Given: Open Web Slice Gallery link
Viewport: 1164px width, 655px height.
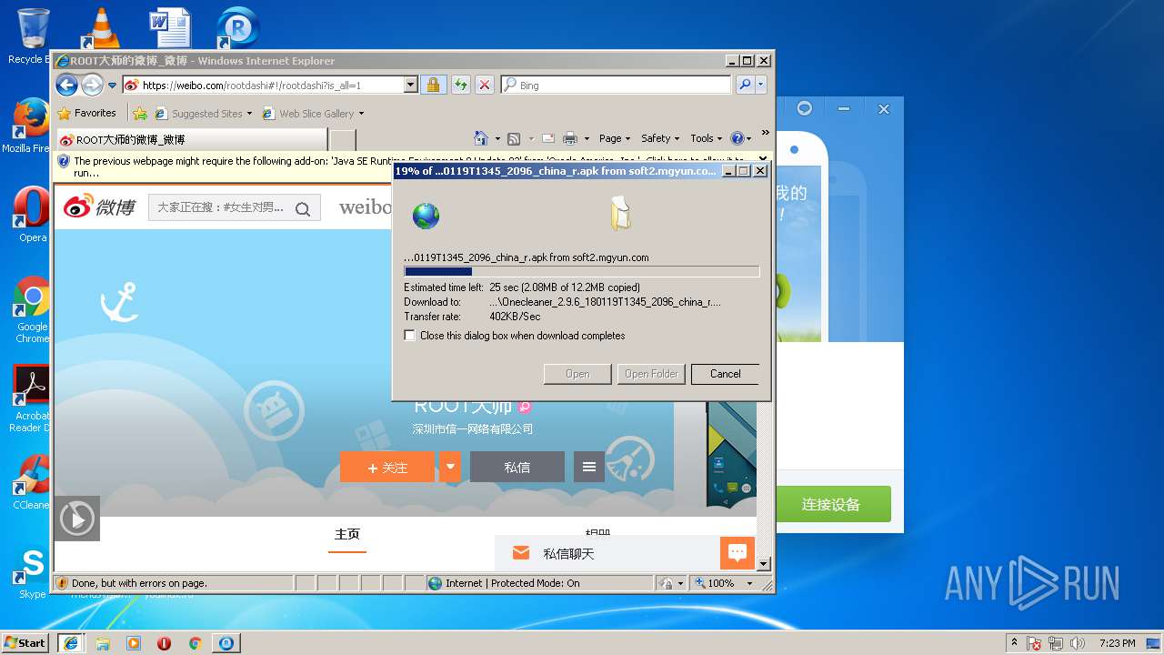Looking at the screenshot, I should point(313,114).
